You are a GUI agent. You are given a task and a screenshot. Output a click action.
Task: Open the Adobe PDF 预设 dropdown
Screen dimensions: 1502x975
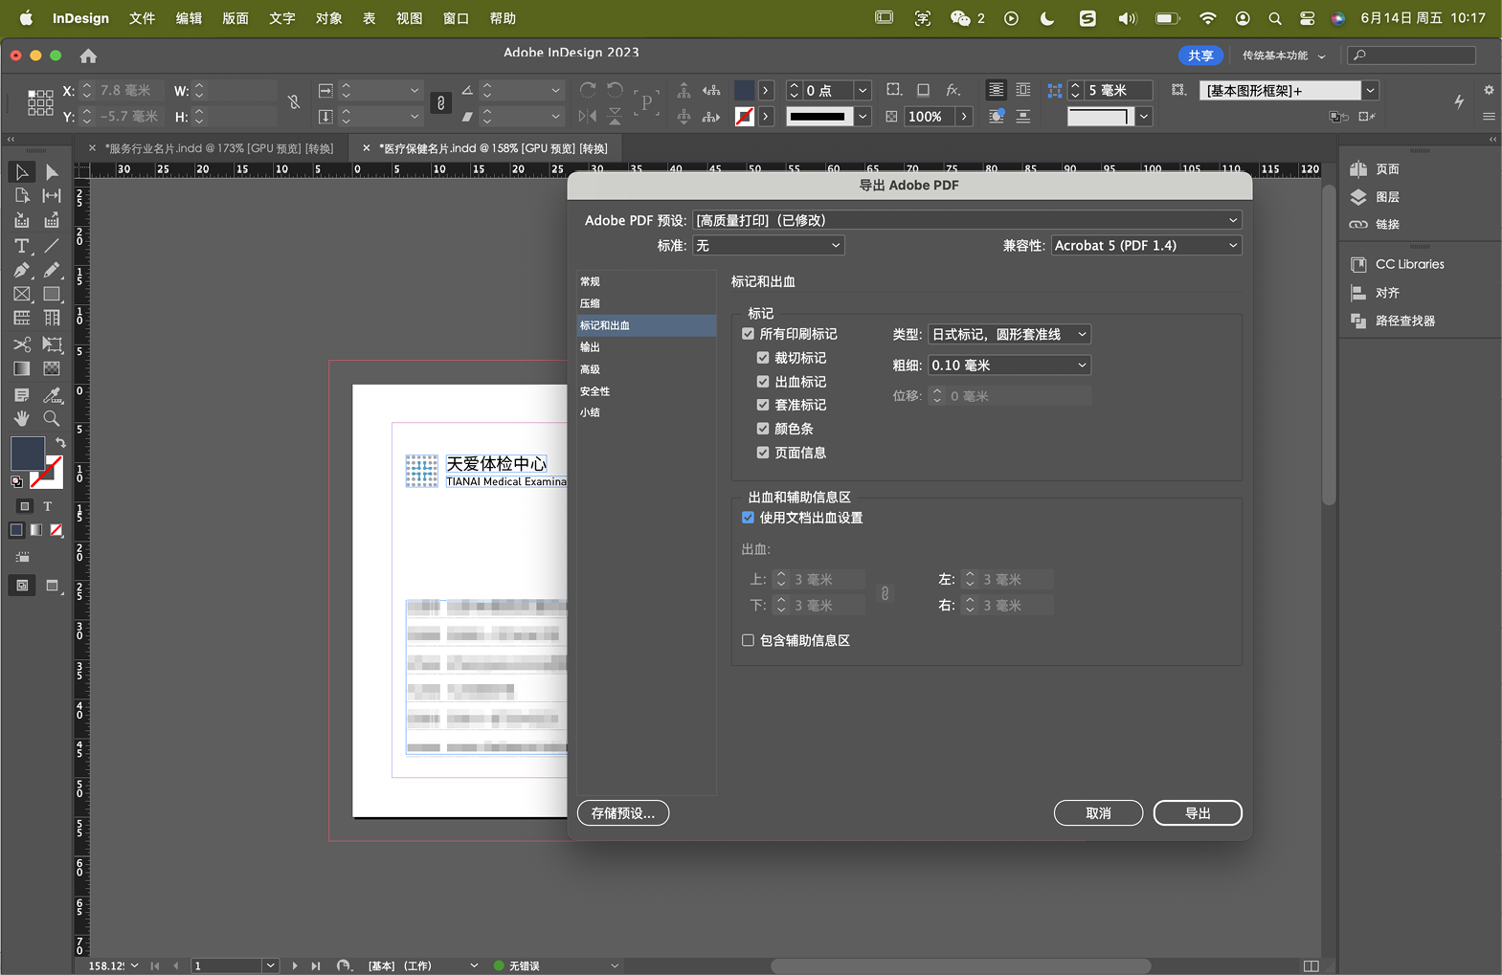coord(967,220)
